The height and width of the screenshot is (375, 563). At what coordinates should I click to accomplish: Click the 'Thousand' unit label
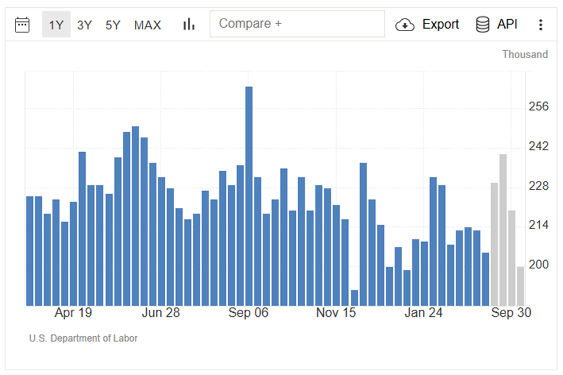(525, 55)
